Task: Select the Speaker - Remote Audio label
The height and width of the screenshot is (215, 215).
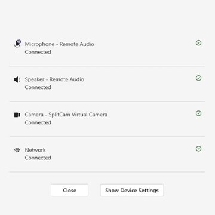Action: pyautogui.click(x=54, y=79)
